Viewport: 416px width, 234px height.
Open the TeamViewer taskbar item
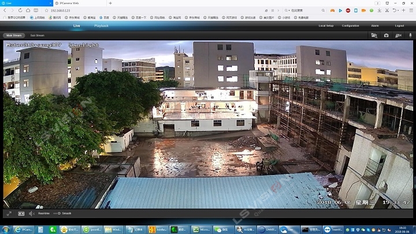pyautogui.click(x=333, y=229)
